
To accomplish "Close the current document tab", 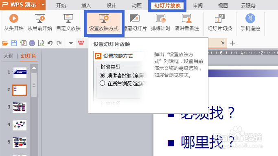I will [x=223, y=43].
